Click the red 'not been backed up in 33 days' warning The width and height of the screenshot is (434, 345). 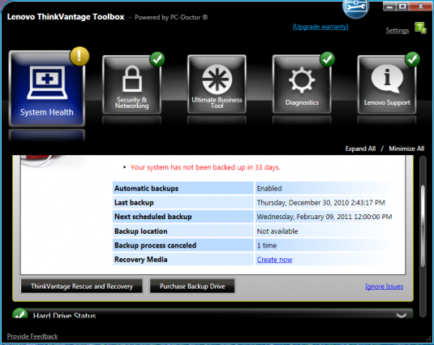pyautogui.click(x=205, y=167)
